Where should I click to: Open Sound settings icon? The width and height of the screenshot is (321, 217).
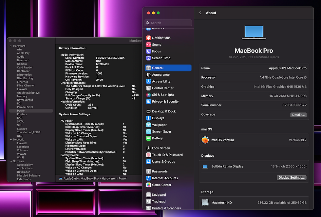[148, 45]
